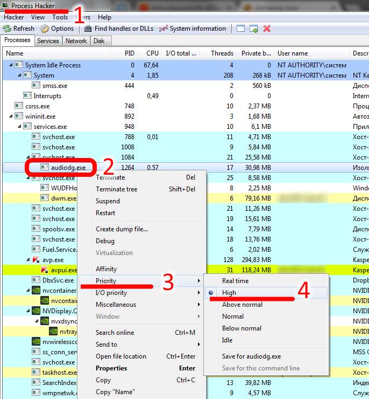The image size is (369, 399).
Task: Click the avpui.exe Kaspersky icon
Action: coord(45,270)
